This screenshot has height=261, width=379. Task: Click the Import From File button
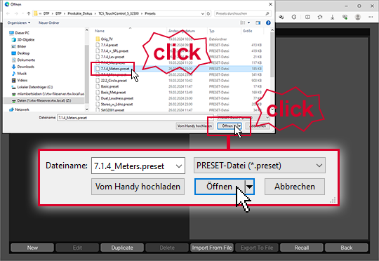coord(212,248)
